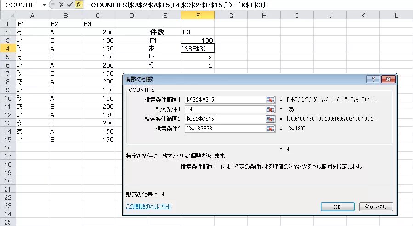Edit the 検索条件範囲2 field

pyautogui.click(x=225, y=119)
